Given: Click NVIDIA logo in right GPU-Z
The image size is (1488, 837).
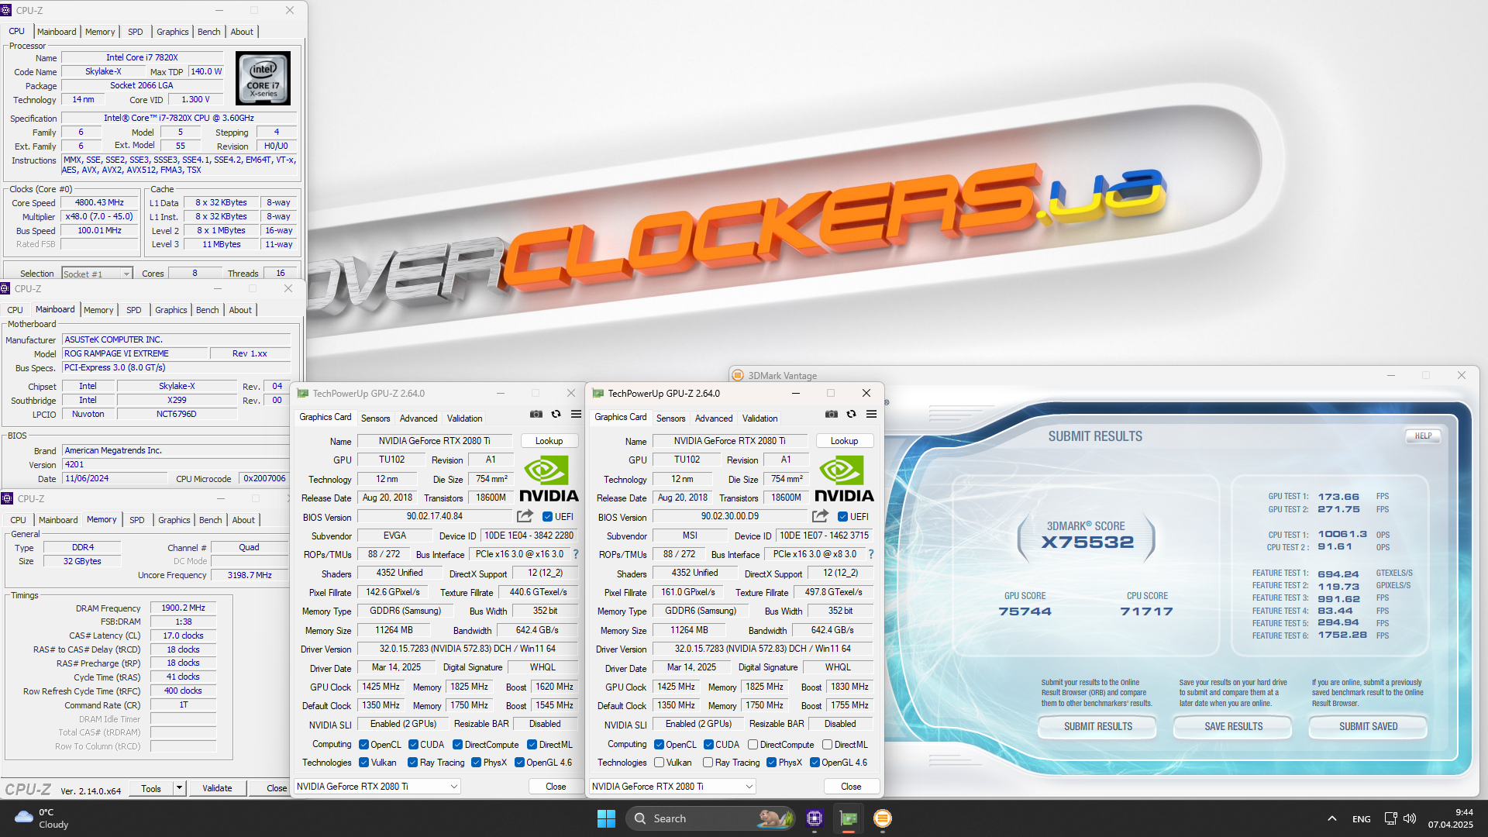Looking at the screenshot, I should click(x=843, y=479).
